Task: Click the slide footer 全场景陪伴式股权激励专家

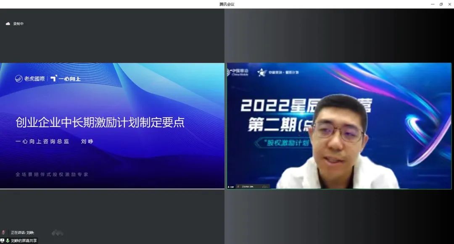Action: tap(52, 174)
